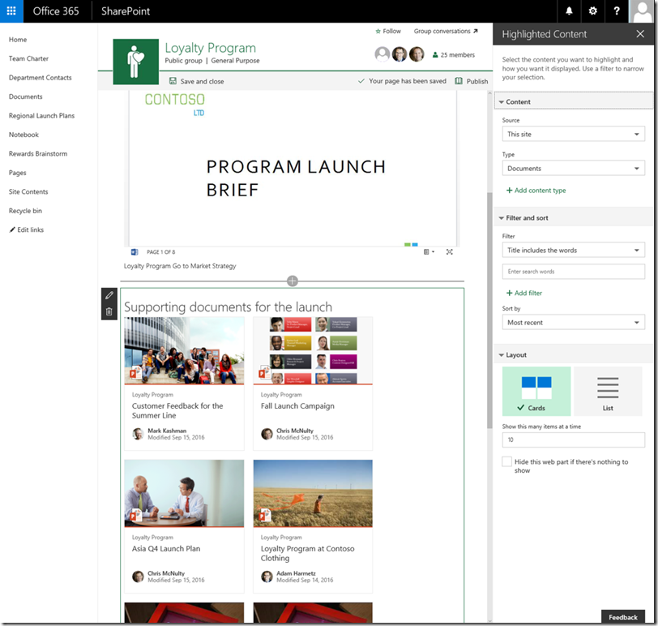Image resolution: width=658 pixels, height=626 pixels.
Task: Click the Show this many items field
Action: 573,439
